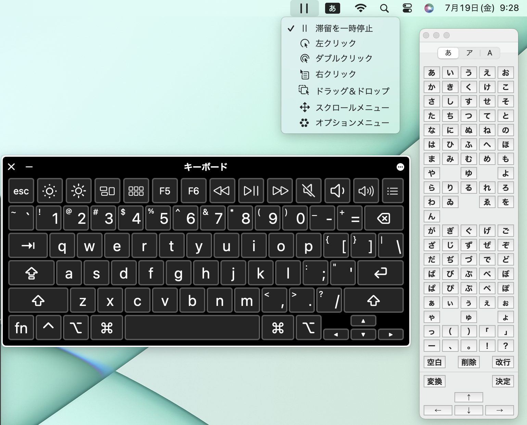Click the down arrow key on the black keyboard

pyautogui.click(x=363, y=334)
